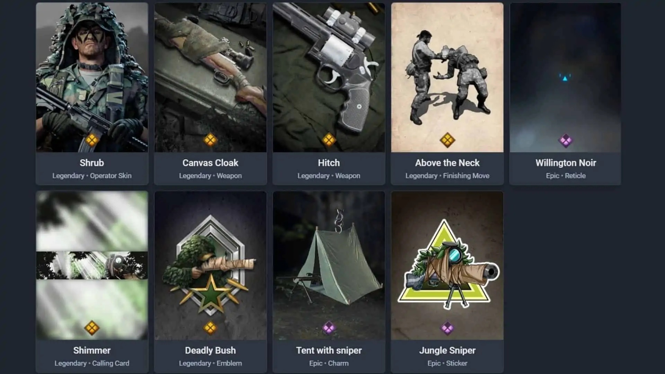Select the Tent with sniper charm image
The image size is (665, 374).
click(x=329, y=265)
